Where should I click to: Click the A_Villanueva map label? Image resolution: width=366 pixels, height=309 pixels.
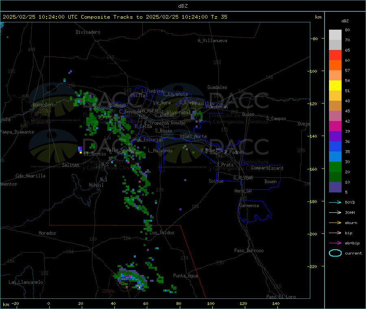212,41
